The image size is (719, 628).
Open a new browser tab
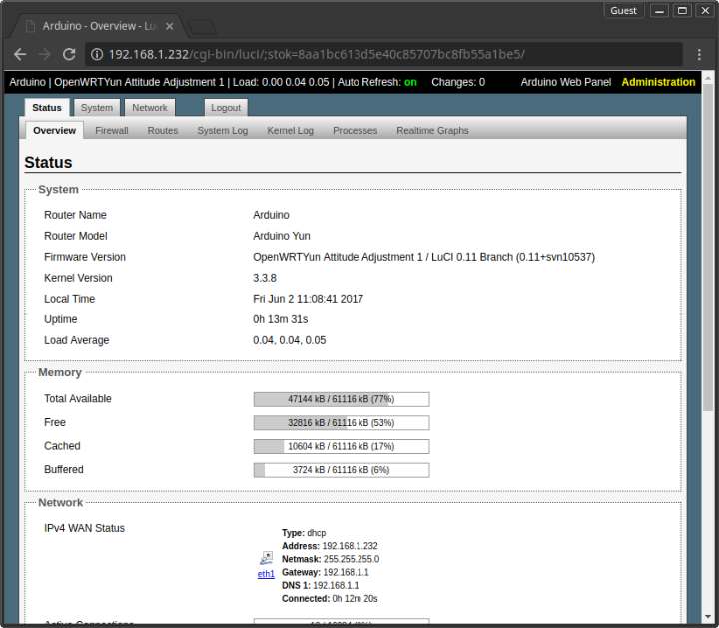click(x=202, y=27)
